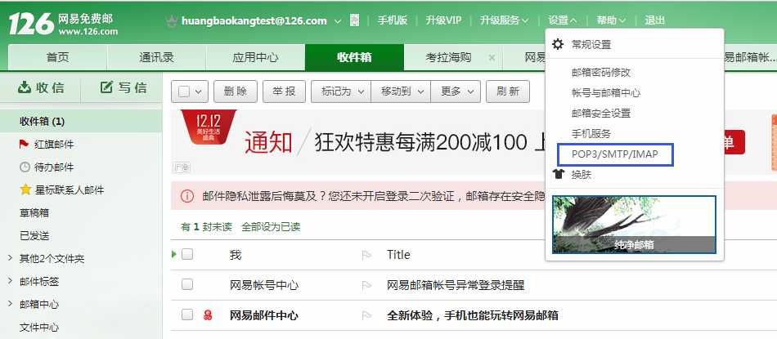This screenshot has height=339, width=777.
Task: Click the VIP crown icon beside email address
Action: point(172,20)
